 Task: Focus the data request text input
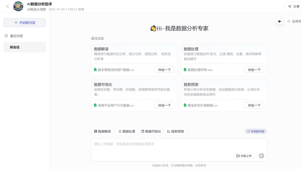click(x=179, y=150)
